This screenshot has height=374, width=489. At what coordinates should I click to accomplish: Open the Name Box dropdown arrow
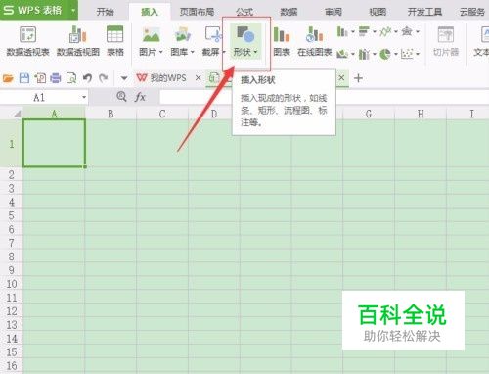pos(84,97)
